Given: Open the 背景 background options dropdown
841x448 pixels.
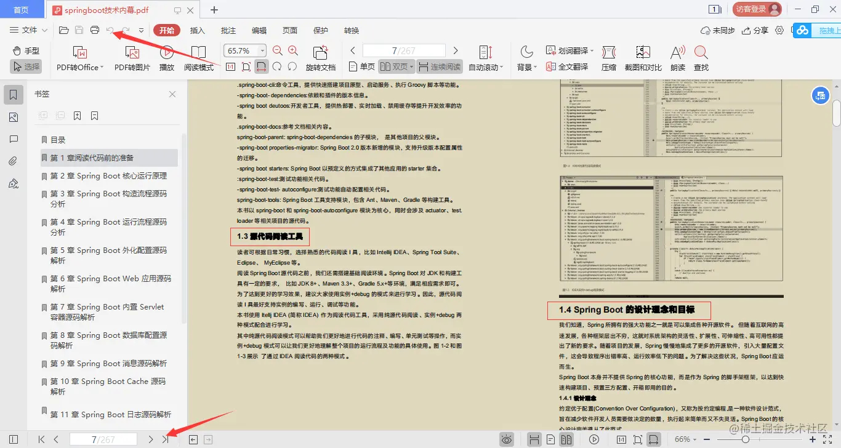Looking at the screenshot, I should pyautogui.click(x=527, y=66).
